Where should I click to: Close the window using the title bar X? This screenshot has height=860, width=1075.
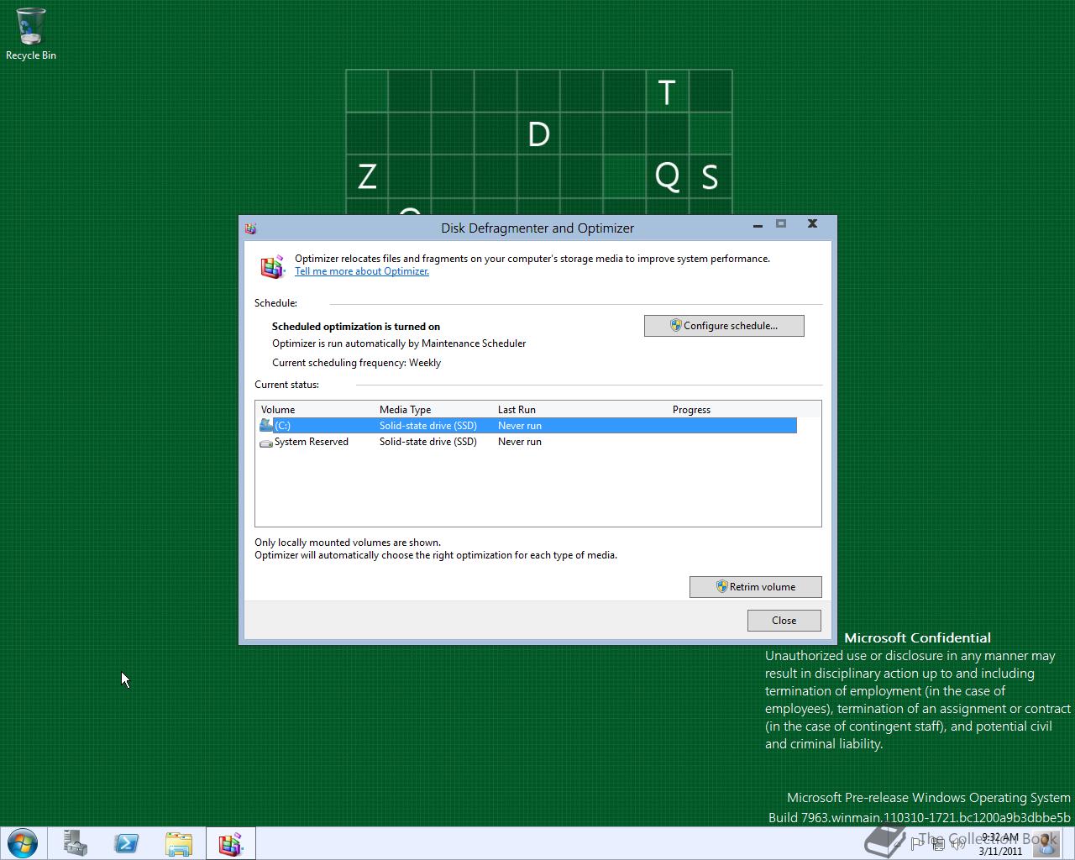coord(812,224)
